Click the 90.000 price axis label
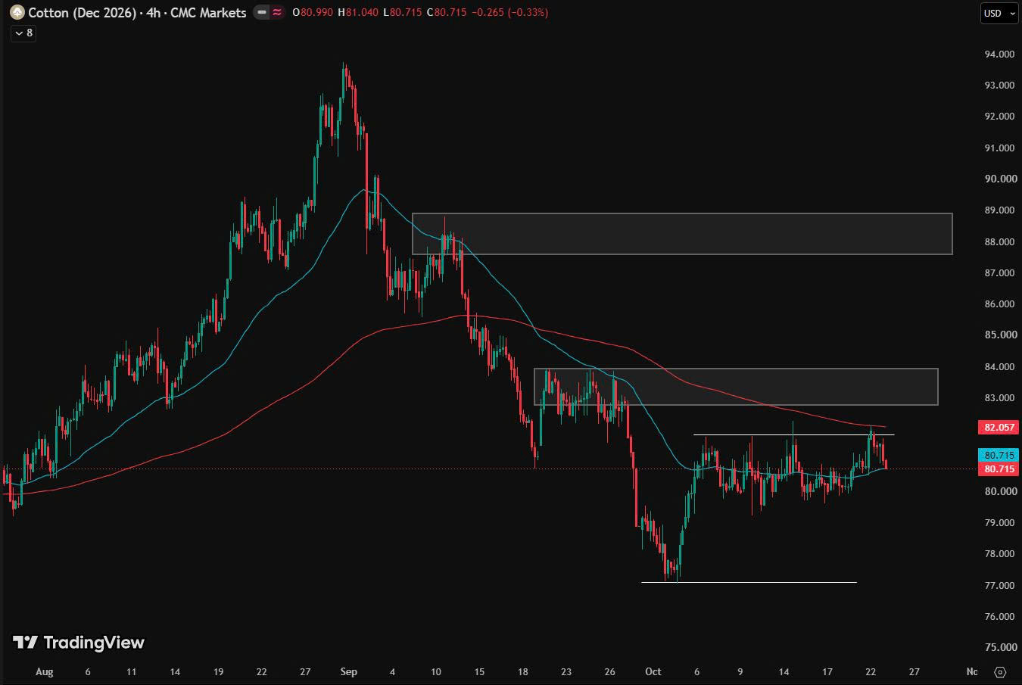1022x685 pixels. (999, 179)
